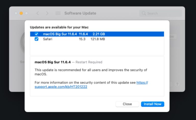Image resolution: width=196 pixels, height=120 pixels.
Task: Click the magnifier icon in Search field
Action: tap(144, 13)
